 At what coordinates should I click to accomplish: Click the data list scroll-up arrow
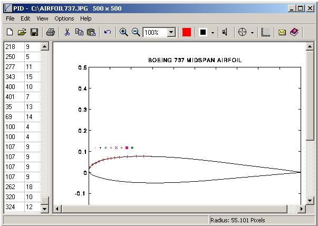(x=45, y=46)
